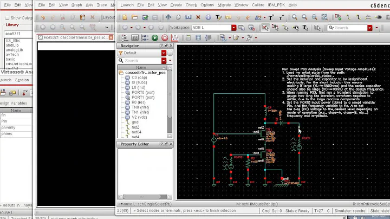Viewport: 390px width, 219px height.
Task: Toggle the Show Categories checkbox
Action: pos(7,18)
